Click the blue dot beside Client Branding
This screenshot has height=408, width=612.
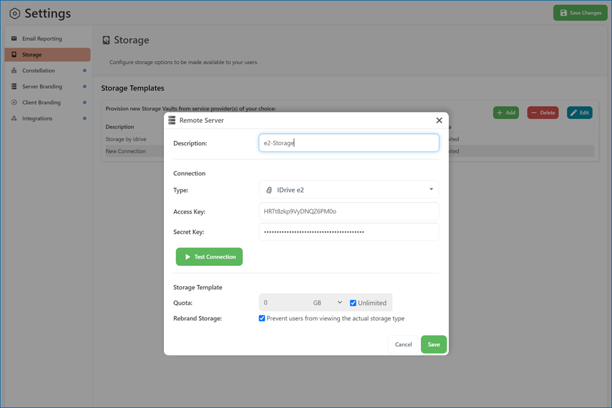84,102
